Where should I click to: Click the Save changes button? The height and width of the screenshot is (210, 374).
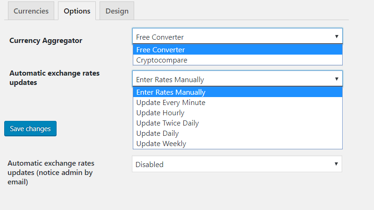pyautogui.click(x=30, y=129)
